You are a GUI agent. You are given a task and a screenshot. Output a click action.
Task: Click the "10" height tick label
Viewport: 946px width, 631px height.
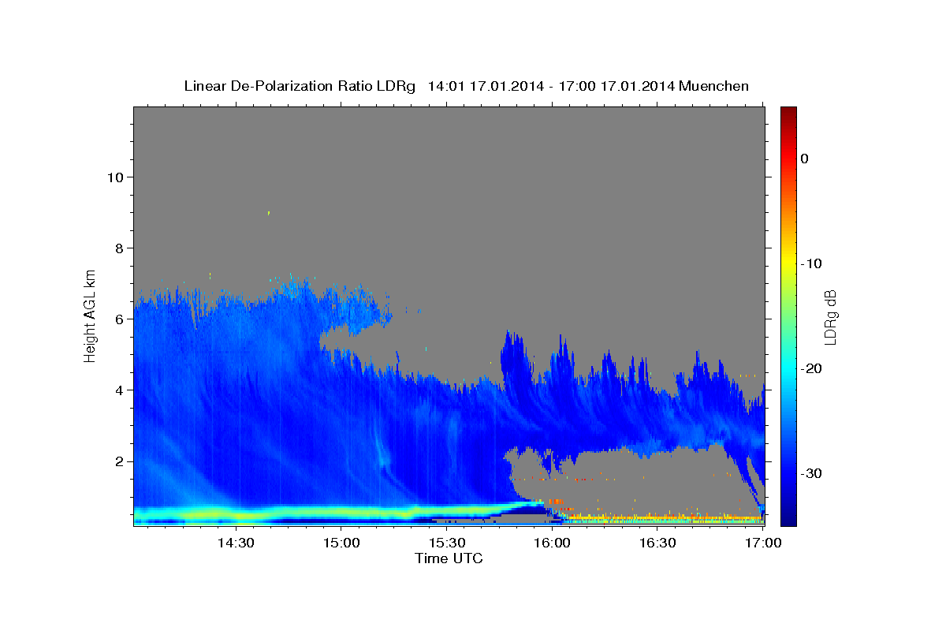pyautogui.click(x=115, y=177)
